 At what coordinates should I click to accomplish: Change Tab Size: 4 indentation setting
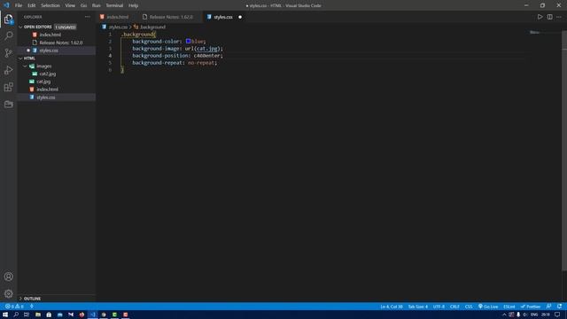(417, 307)
